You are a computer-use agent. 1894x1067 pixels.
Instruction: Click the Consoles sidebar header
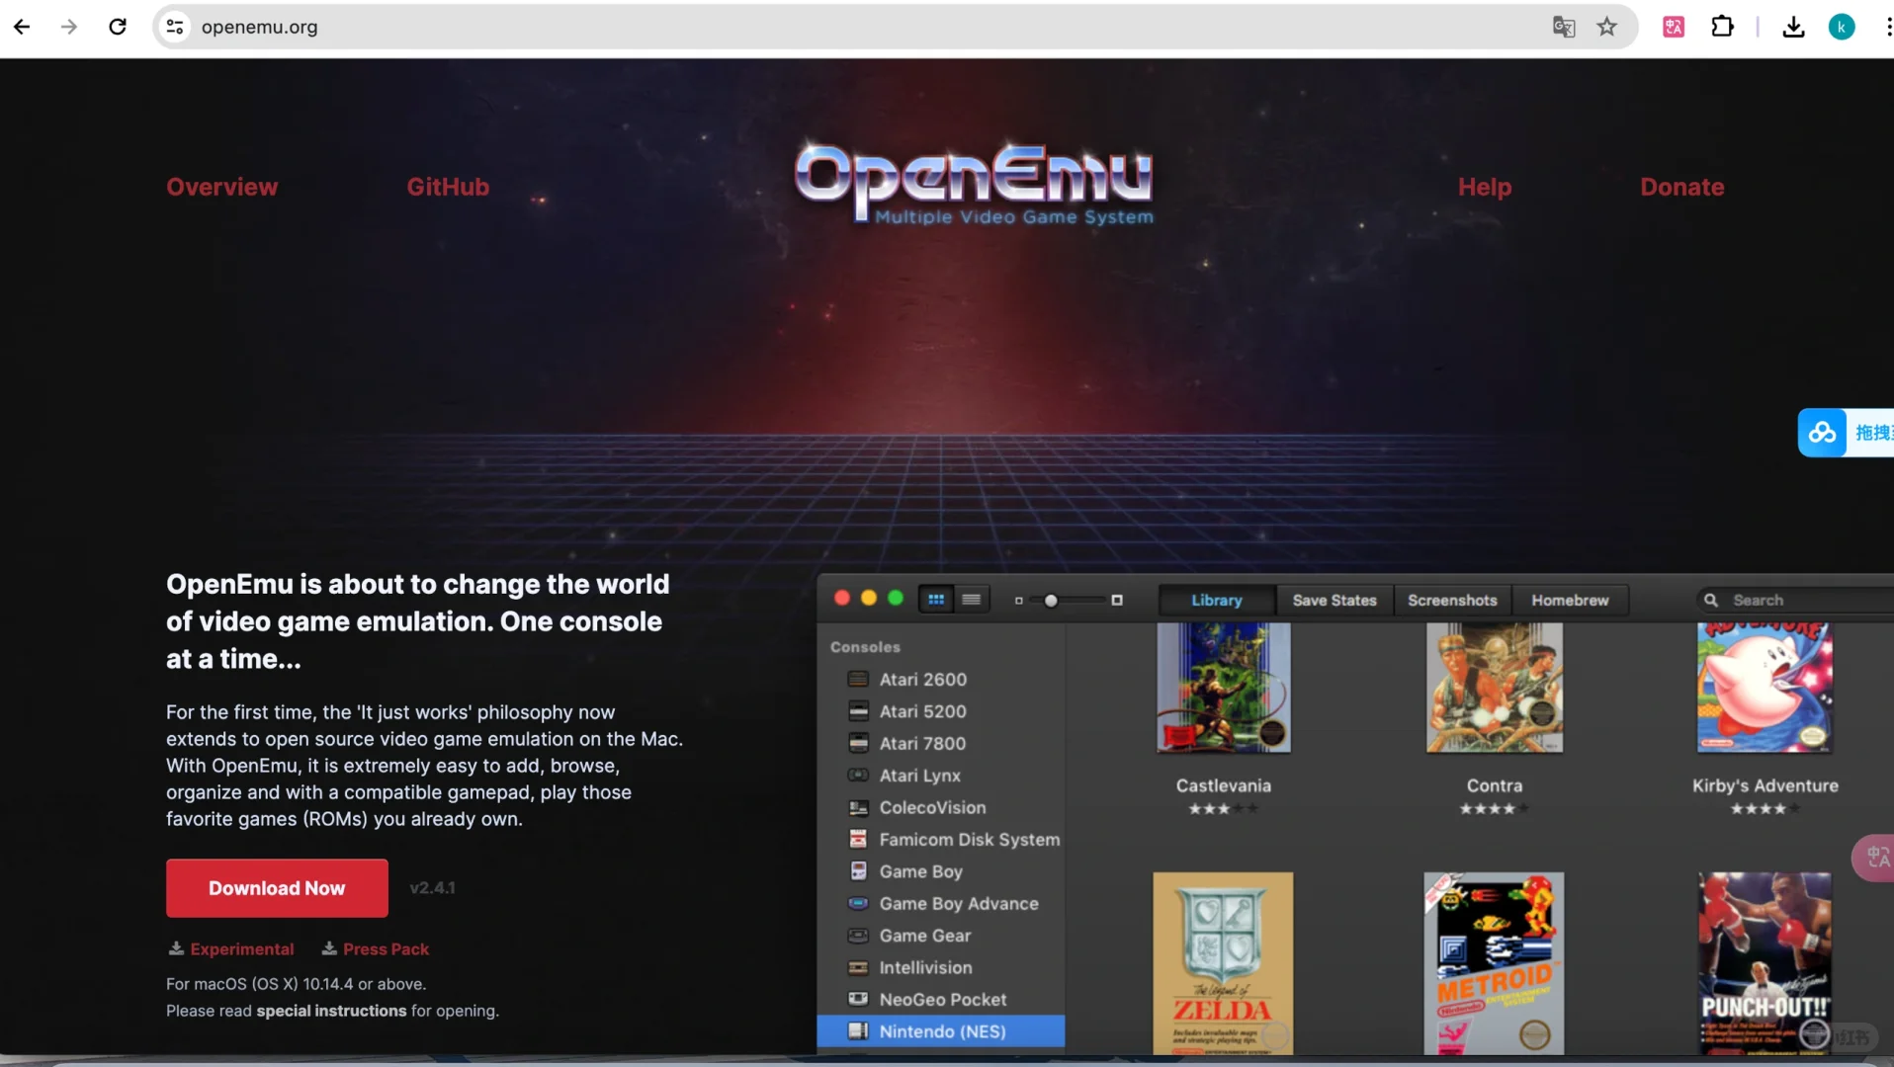click(x=865, y=647)
